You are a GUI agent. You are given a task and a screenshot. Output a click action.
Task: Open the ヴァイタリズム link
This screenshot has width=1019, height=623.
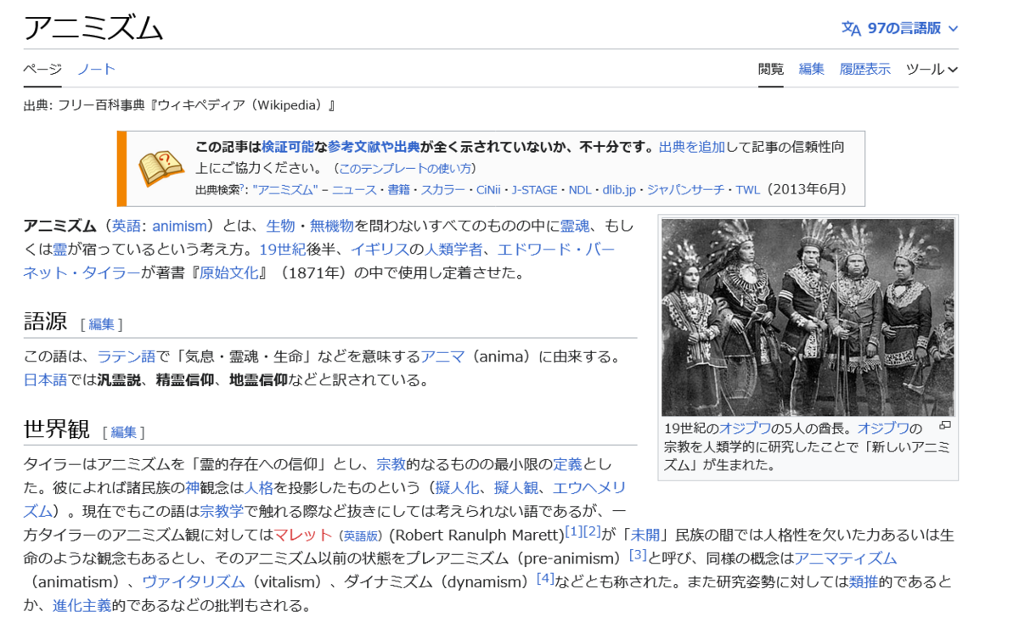tap(194, 583)
